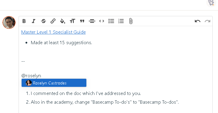Redo the last undone edit
The width and height of the screenshot is (218, 113).
point(207,21)
